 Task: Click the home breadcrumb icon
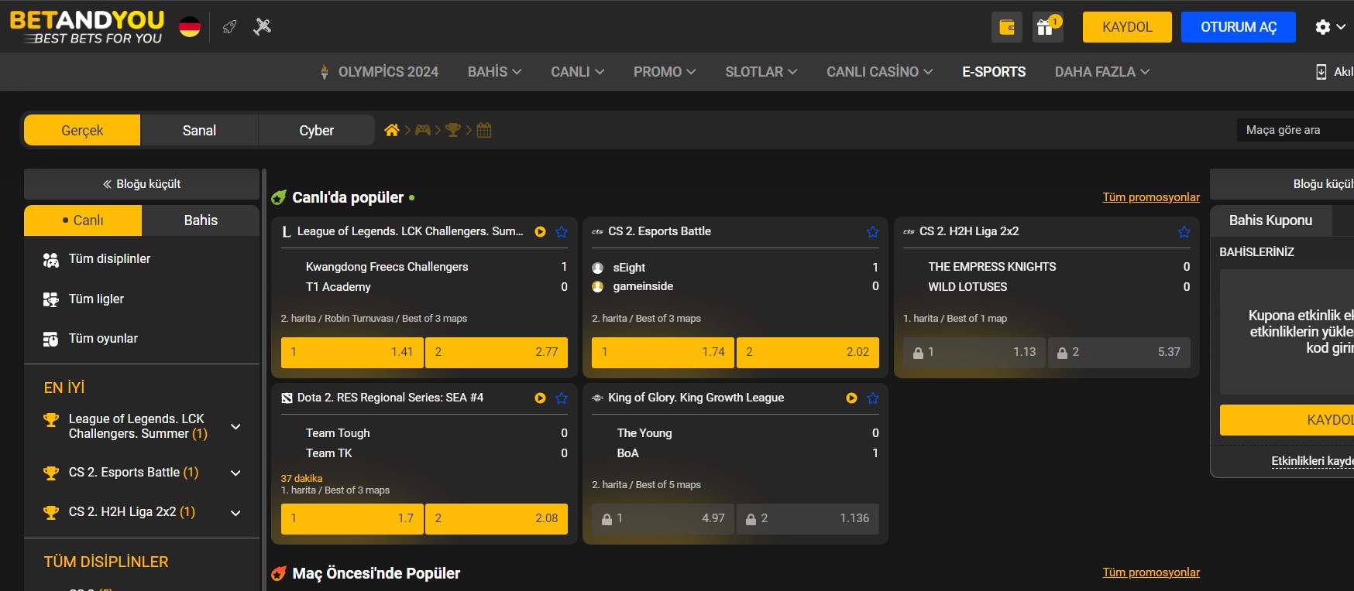click(x=392, y=130)
